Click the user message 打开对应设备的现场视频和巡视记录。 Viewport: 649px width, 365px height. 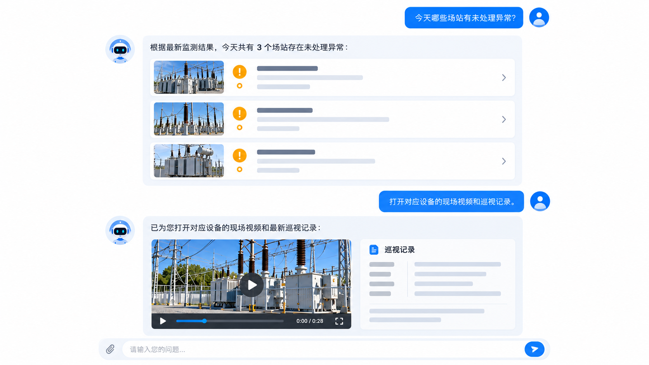point(451,202)
